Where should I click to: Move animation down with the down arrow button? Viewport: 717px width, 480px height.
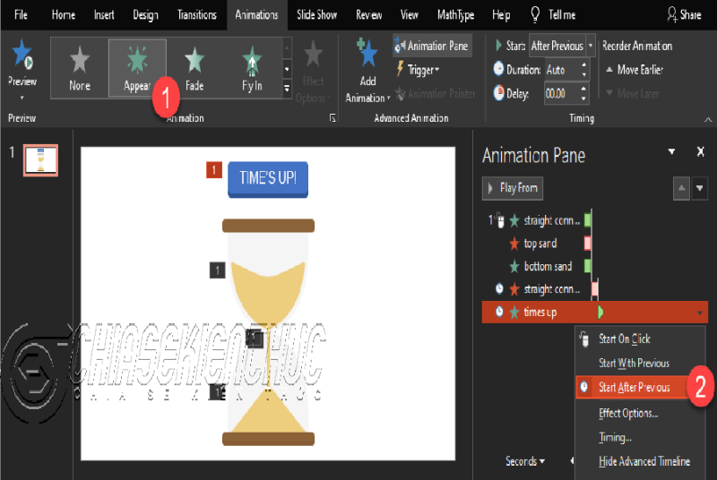click(x=700, y=188)
